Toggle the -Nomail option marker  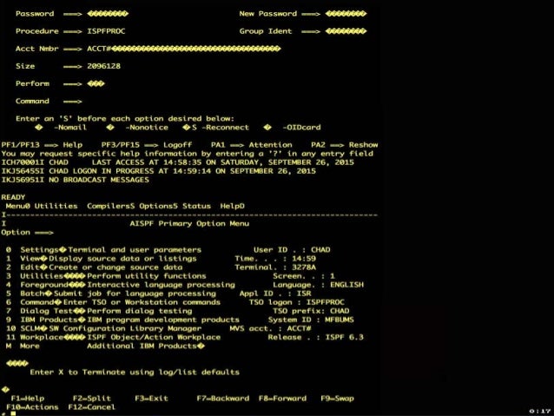(39, 128)
